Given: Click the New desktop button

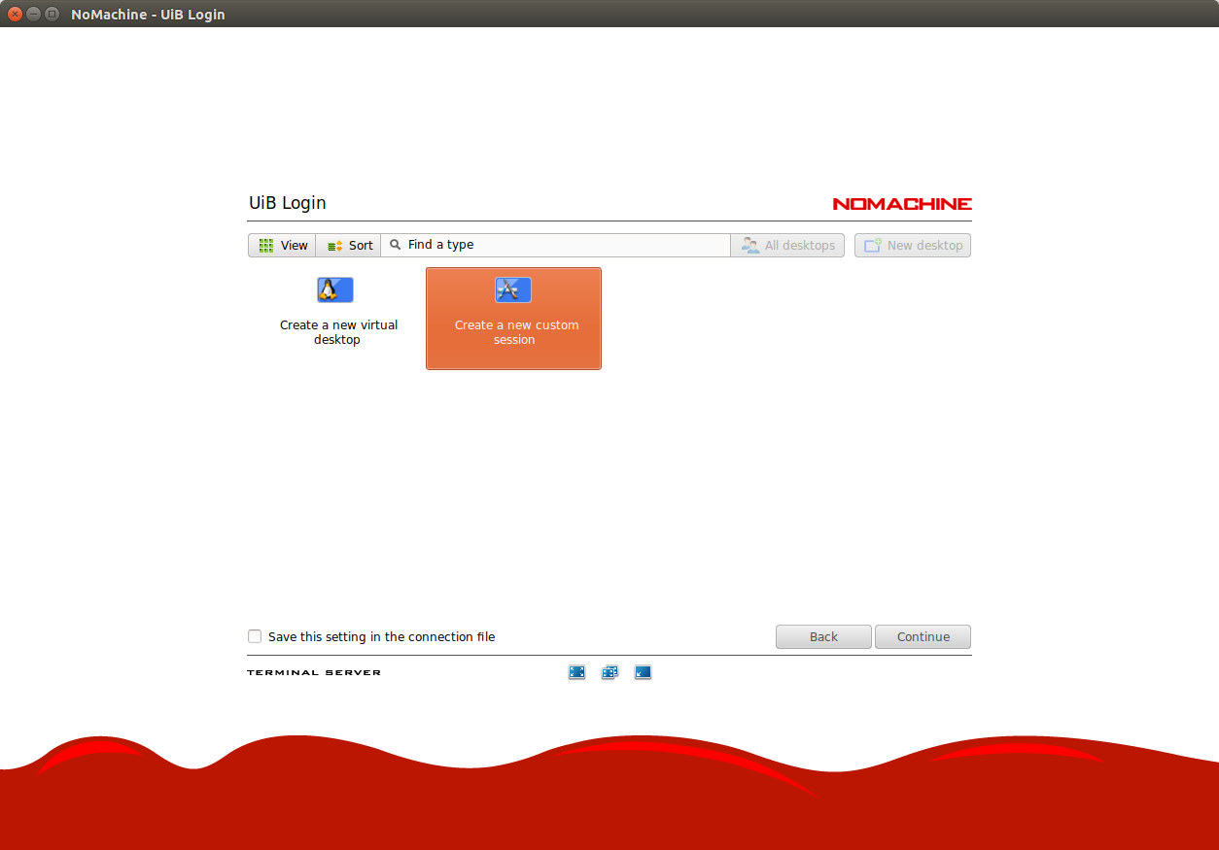Looking at the screenshot, I should 913,246.
